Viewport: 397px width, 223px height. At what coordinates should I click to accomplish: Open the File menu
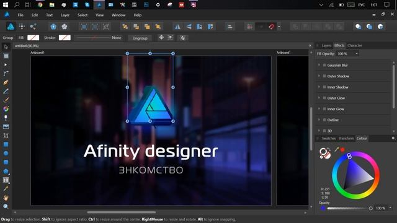20,15
